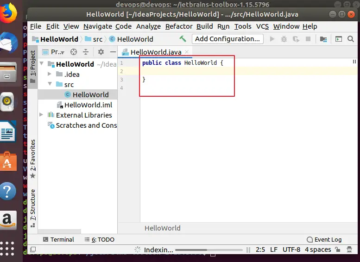Click the indexing progress bar
Viewport: 360px width, 262px height.
tap(208, 250)
